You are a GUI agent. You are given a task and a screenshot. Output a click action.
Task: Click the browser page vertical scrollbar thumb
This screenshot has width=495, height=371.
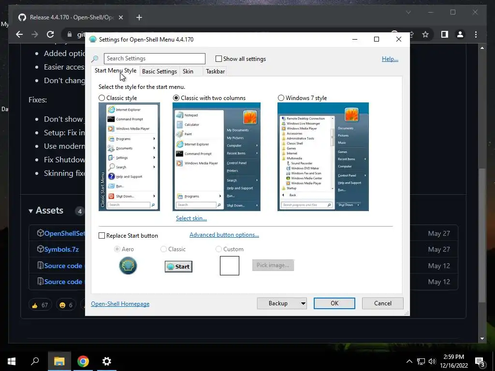pyautogui.click(x=482, y=235)
